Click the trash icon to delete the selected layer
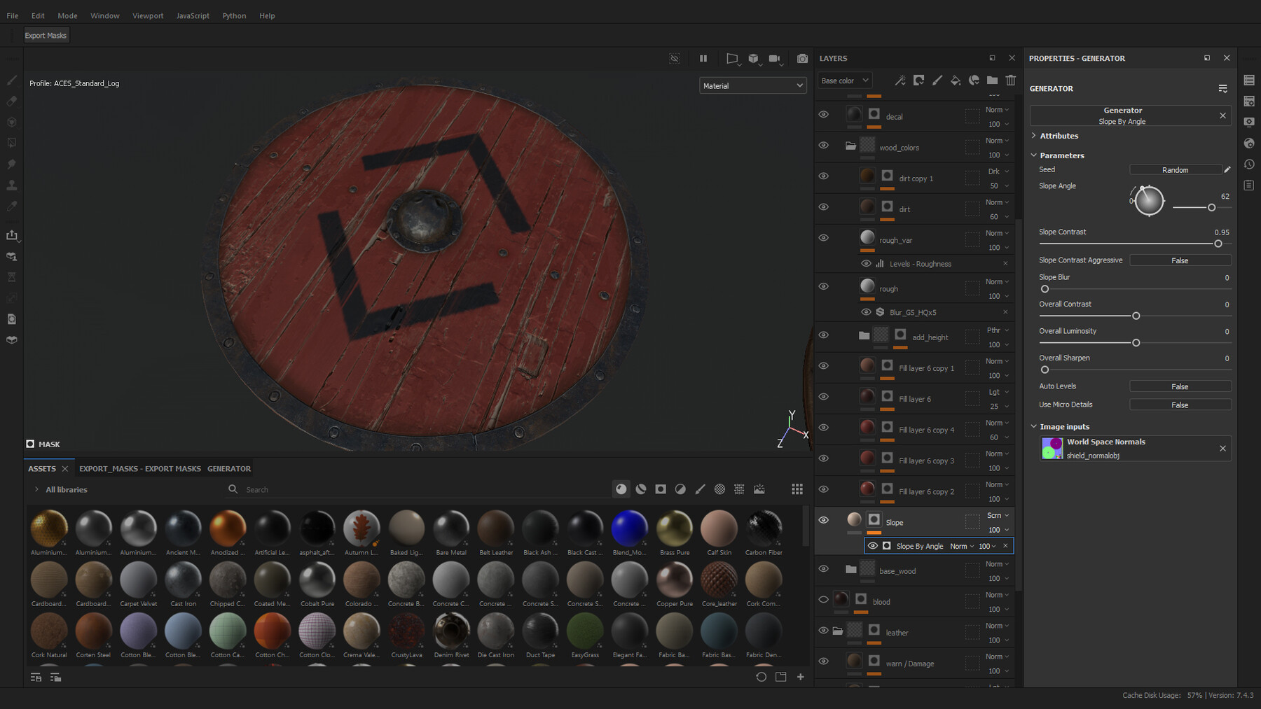Screen dimensions: 1261x709 1011,81
